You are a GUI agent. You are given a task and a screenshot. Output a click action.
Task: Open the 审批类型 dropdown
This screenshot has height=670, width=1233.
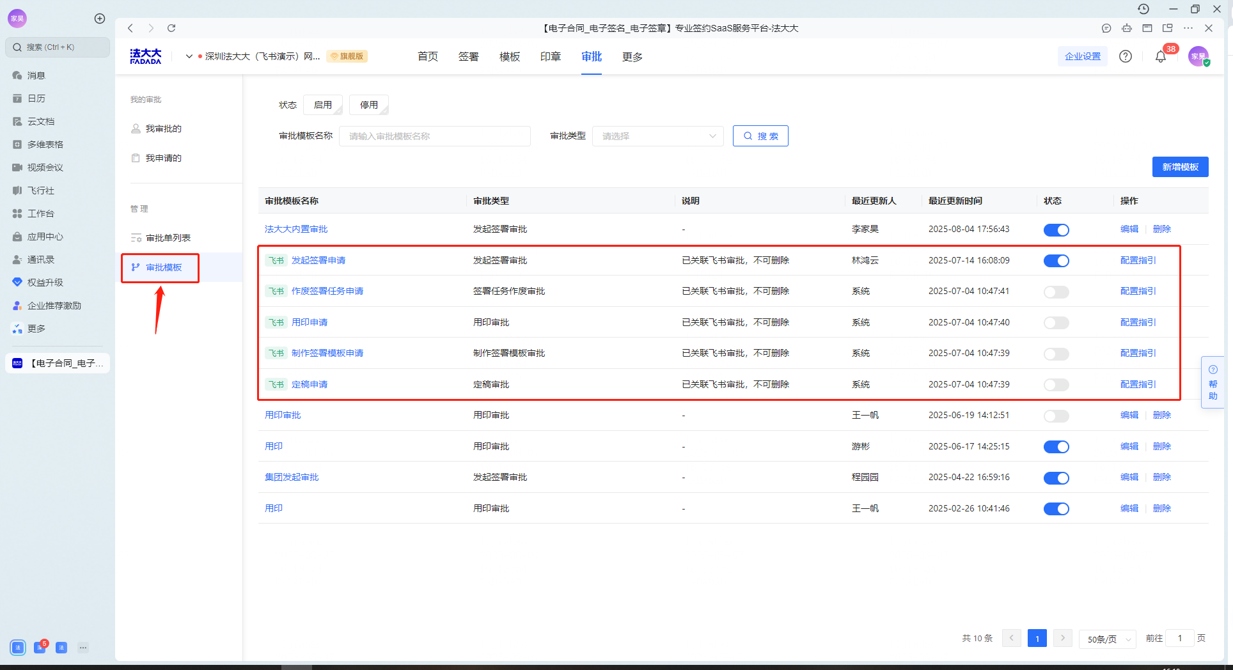click(658, 136)
